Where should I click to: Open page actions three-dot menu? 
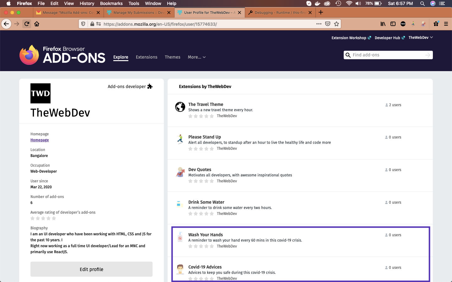pyautogui.click(x=319, y=24)
